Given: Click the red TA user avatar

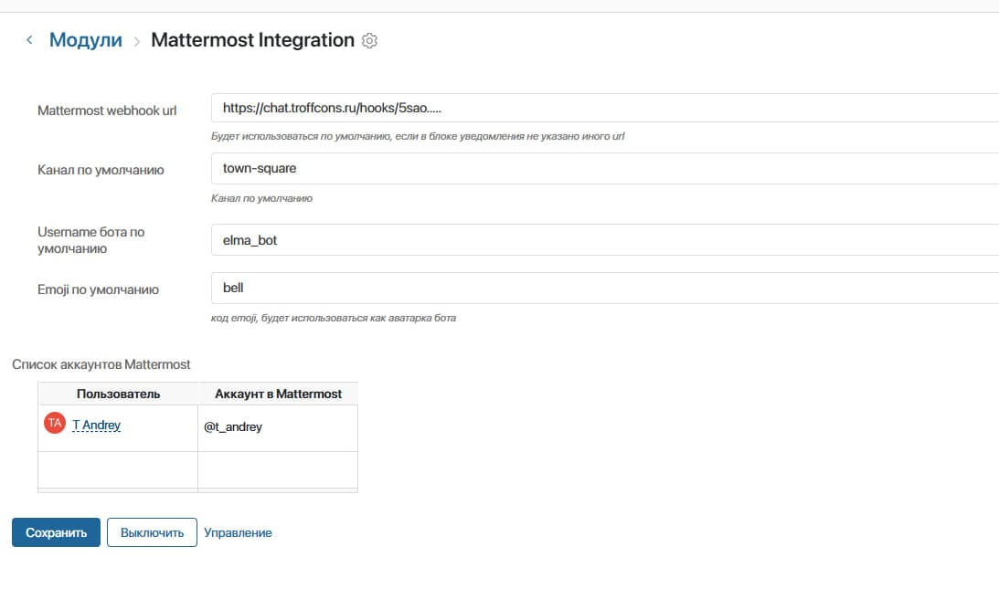Looking at the screenshot, I should (x=55, y=424).
